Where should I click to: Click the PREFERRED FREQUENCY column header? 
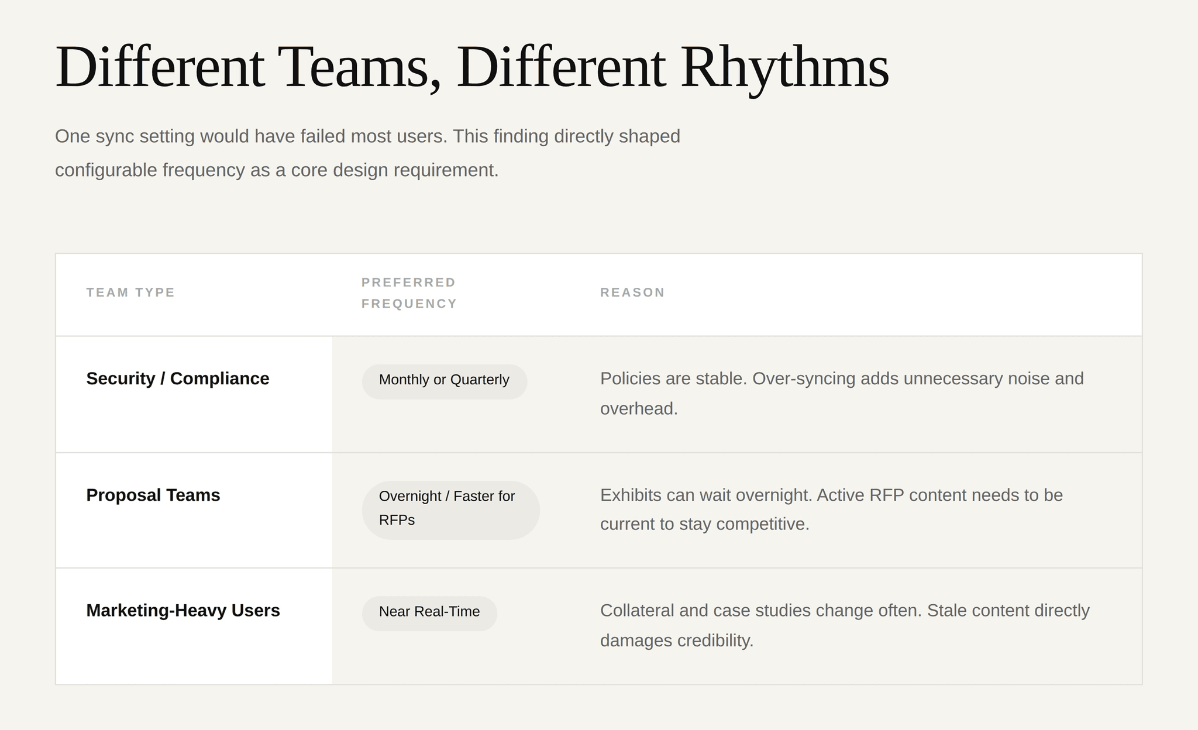click(409, 293)
